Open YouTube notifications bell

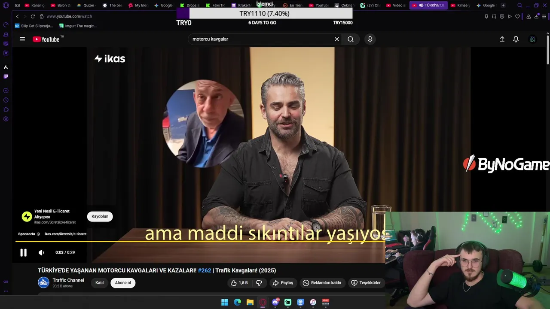(x=516, y=39)
